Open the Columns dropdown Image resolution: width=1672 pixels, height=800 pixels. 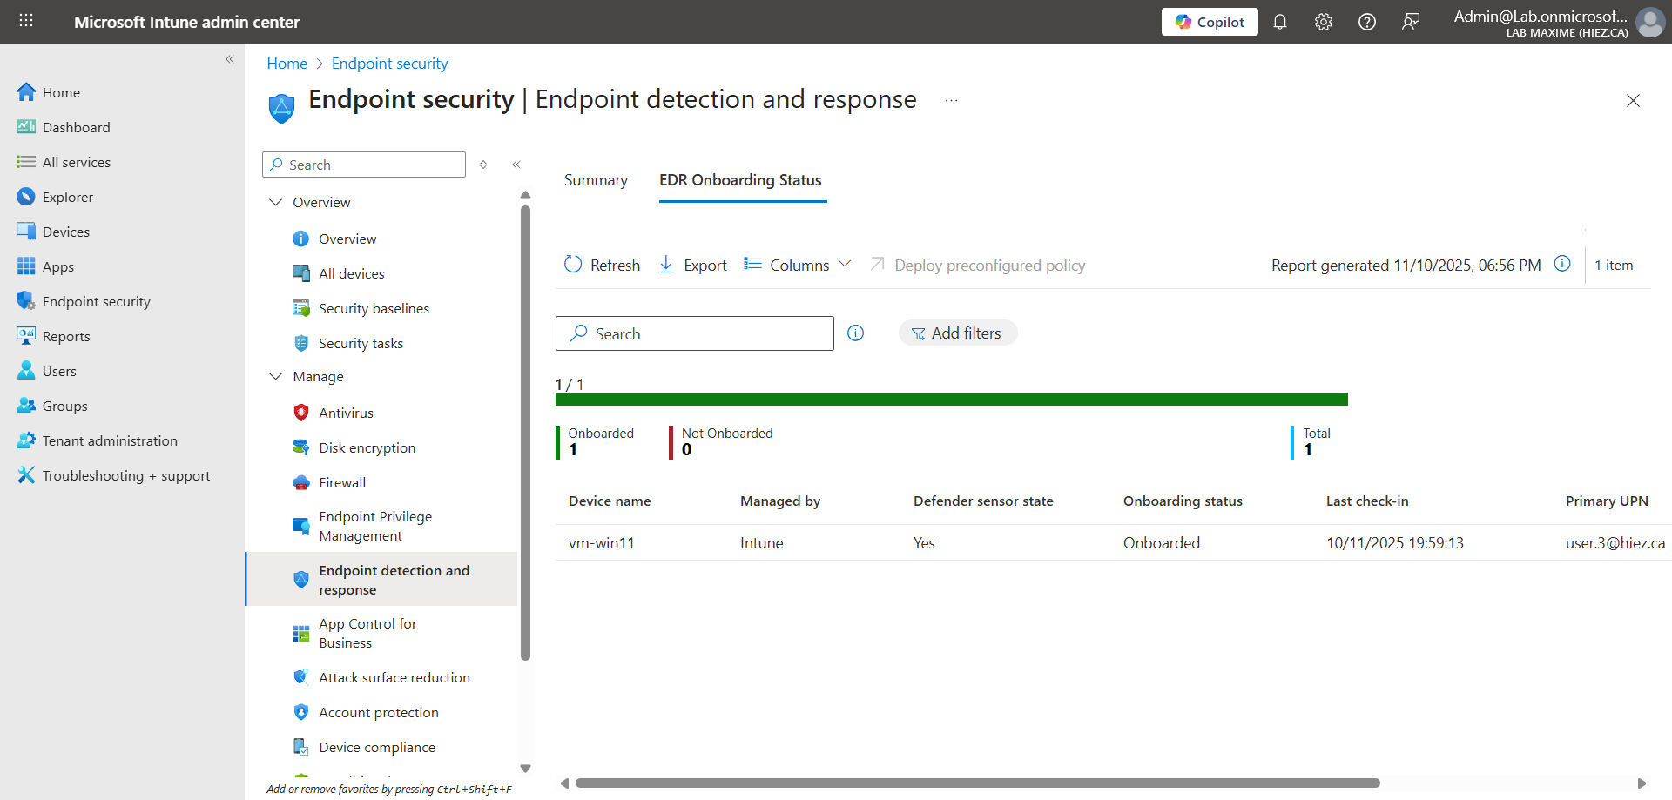(797, 265)
